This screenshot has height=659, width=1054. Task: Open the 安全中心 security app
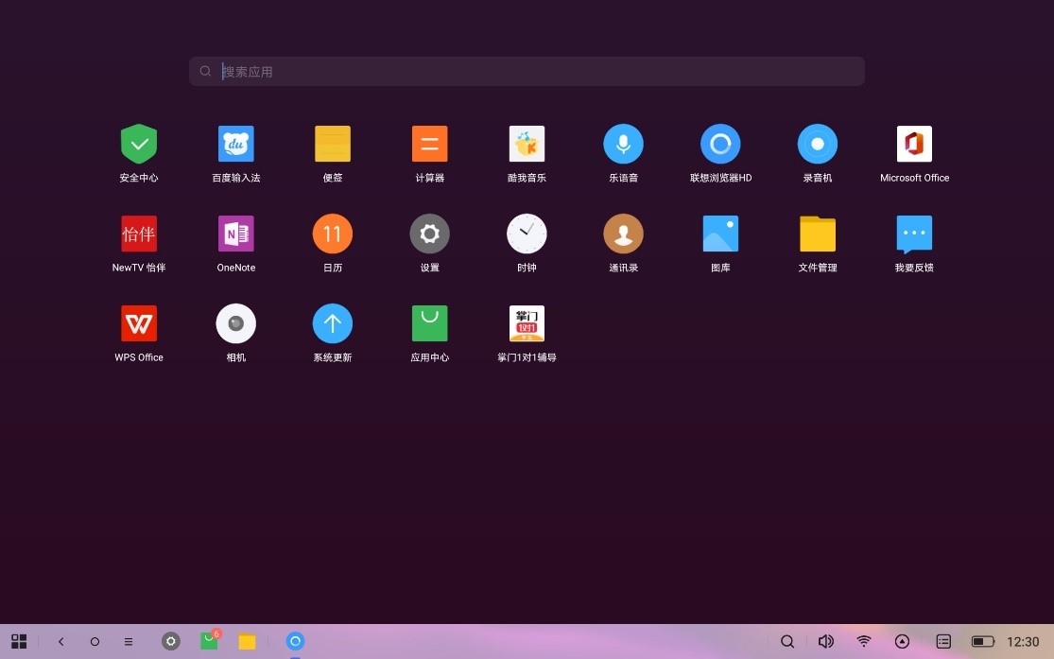138,144
